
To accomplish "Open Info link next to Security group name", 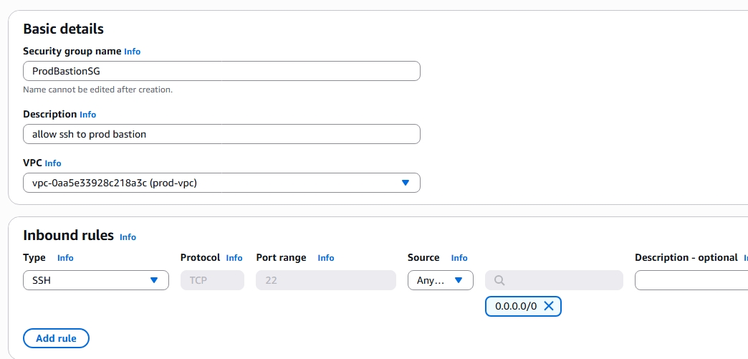I will (132, 52).
